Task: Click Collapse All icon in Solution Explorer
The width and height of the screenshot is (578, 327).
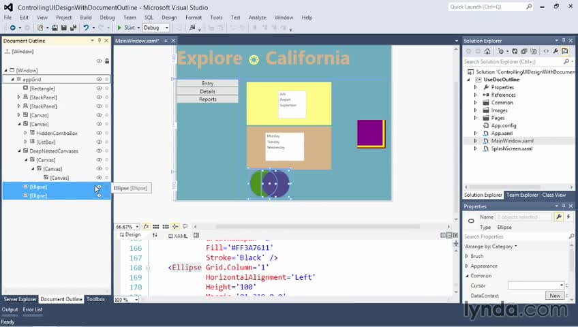Action: [x=523, y=51]
